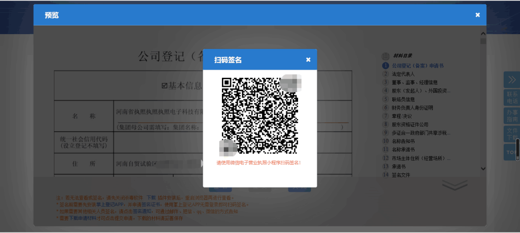Click the TOP back-to-top button
The height and width of the screenshot is (233, 520).
[512, 152]
